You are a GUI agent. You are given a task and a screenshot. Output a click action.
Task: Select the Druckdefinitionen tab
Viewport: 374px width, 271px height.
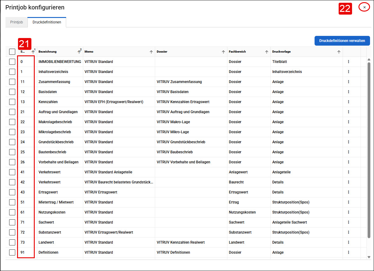(47, 22)
